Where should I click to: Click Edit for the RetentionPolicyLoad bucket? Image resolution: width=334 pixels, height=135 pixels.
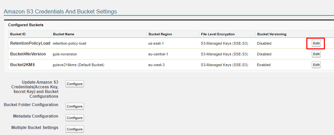point(316,43)
